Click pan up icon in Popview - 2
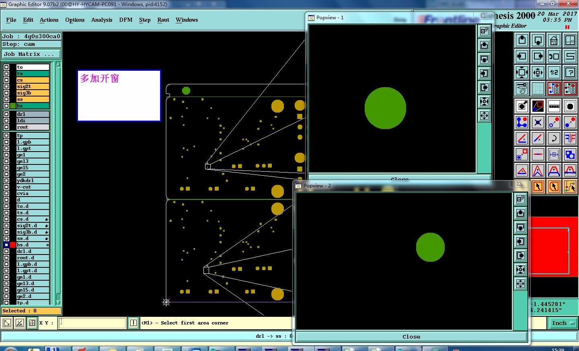This screenshot has width=579, height=351. click(521, 213)
